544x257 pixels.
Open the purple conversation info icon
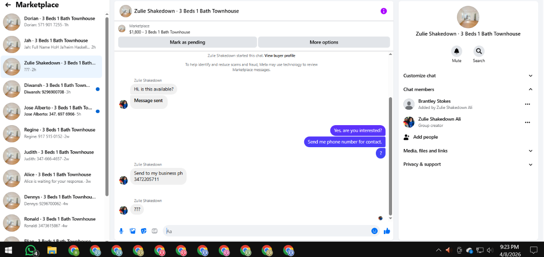383,11
